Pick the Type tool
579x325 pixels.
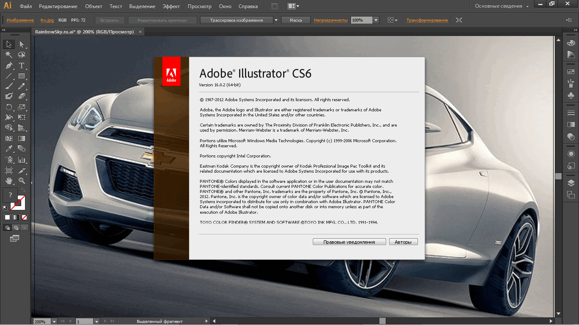coord(22,66)
